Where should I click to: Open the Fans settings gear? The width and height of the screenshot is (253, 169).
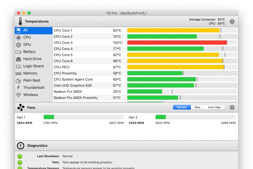(x=232, y=107)
